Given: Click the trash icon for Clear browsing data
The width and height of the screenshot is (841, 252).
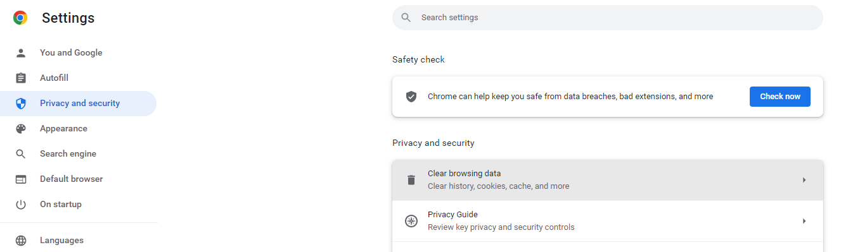Looking at the screenshot, I should pos(411,180).
